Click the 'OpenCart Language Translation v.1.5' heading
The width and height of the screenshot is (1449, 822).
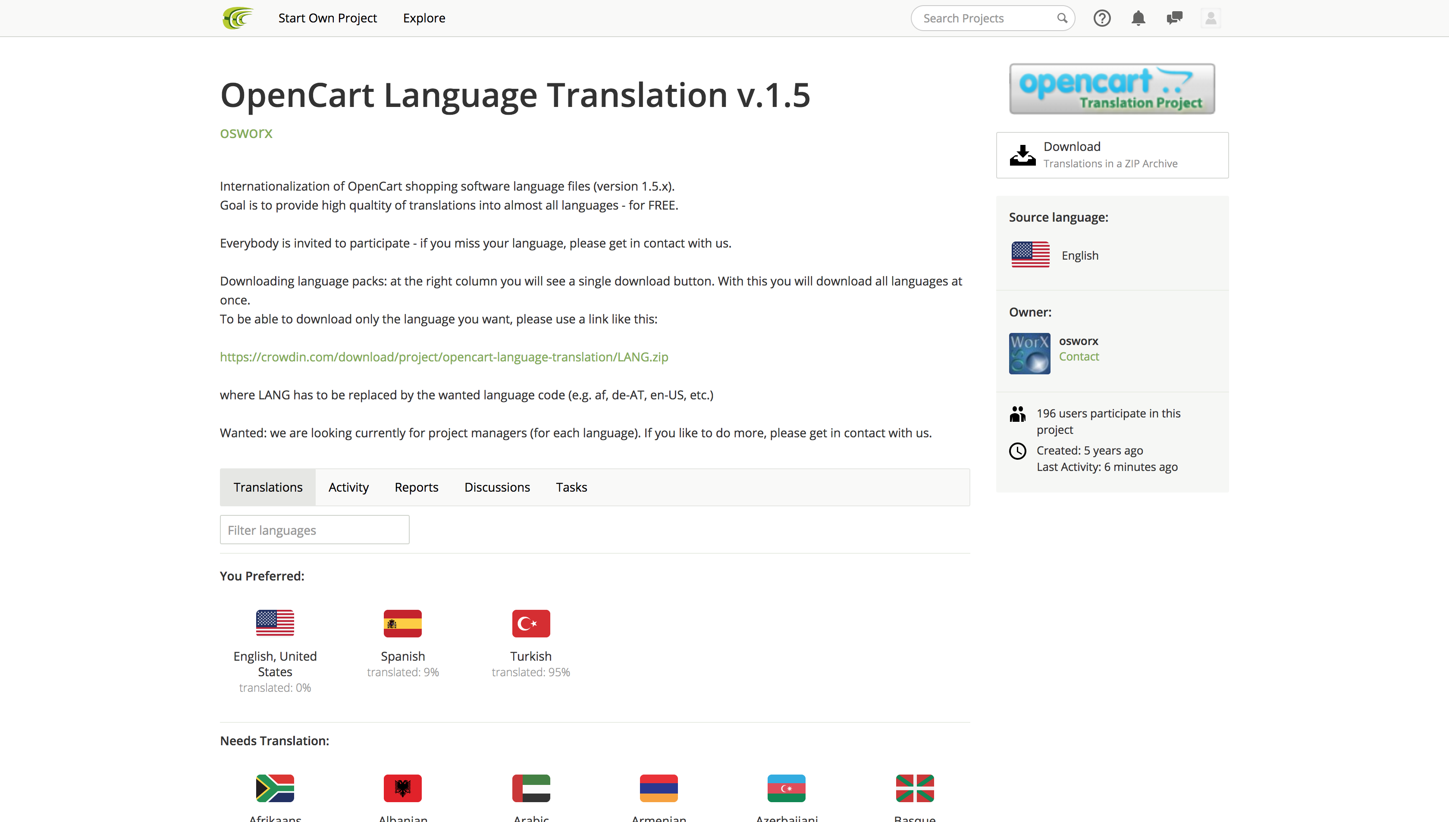pyautogui.click(x=515, y=95)
